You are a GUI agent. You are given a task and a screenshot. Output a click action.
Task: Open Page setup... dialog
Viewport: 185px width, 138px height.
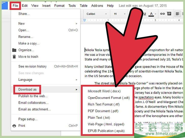pos(45,119)
